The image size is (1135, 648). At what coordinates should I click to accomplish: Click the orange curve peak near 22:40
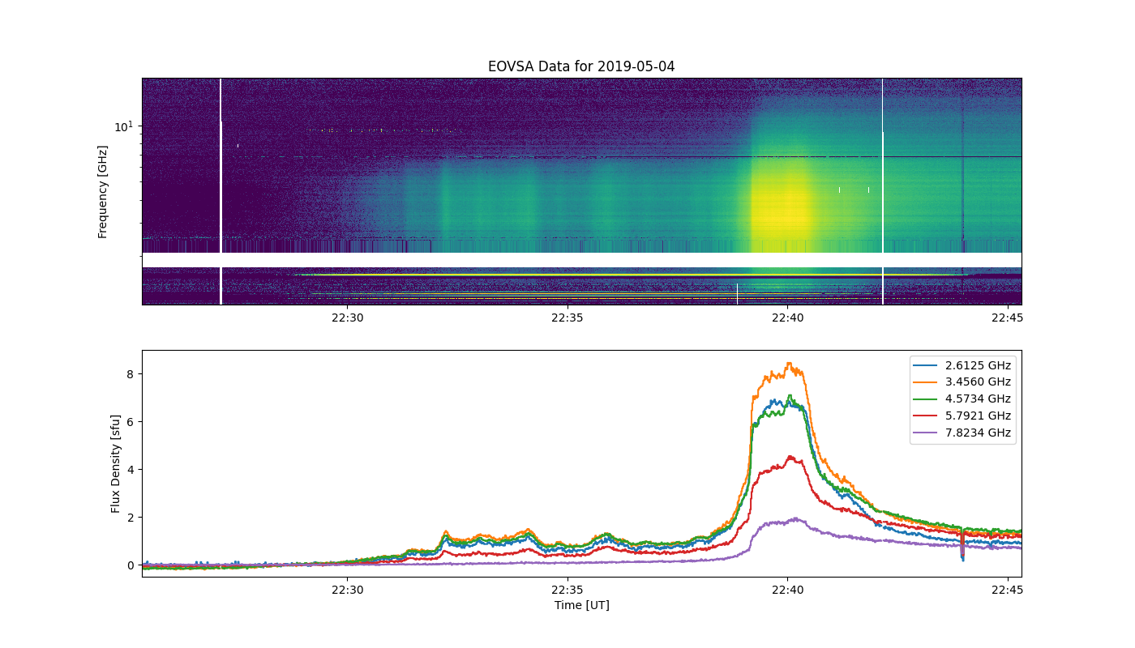pos(789,364)
